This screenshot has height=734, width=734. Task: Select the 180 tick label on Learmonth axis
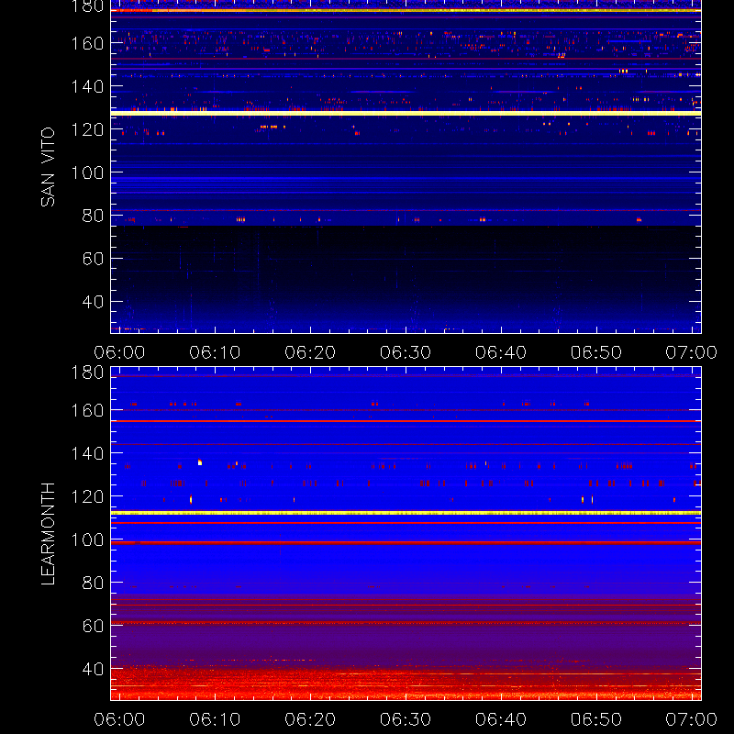[87, 373]
